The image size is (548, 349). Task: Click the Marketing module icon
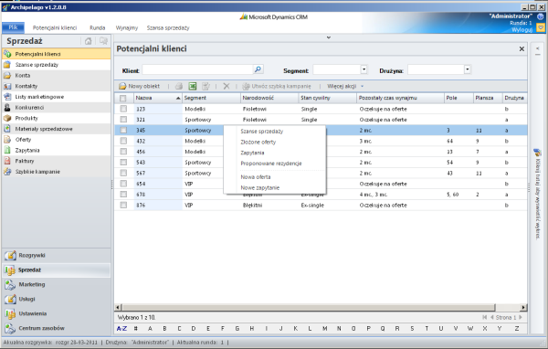pos(10,285)
